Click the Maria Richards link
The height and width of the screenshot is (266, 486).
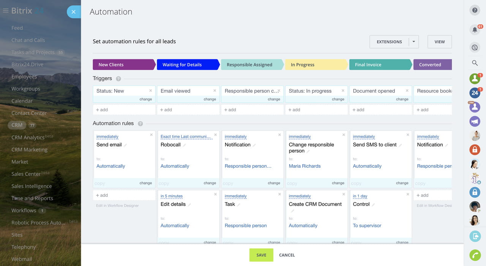(x=305, y=166)
